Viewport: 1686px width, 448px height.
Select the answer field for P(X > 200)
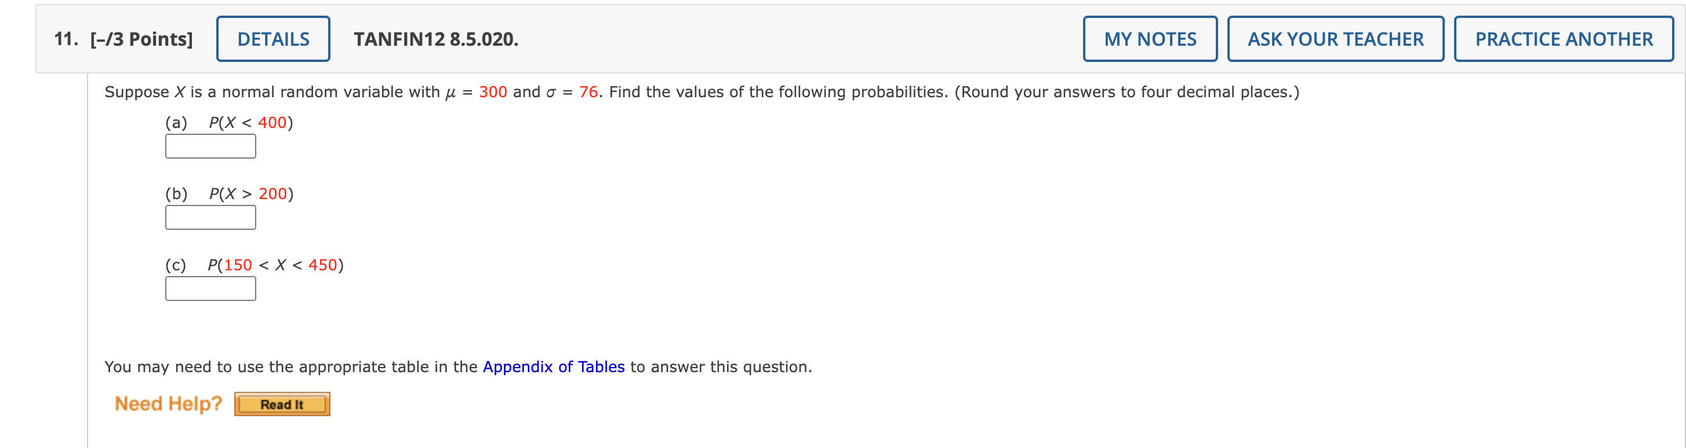(x=210, y=218)
